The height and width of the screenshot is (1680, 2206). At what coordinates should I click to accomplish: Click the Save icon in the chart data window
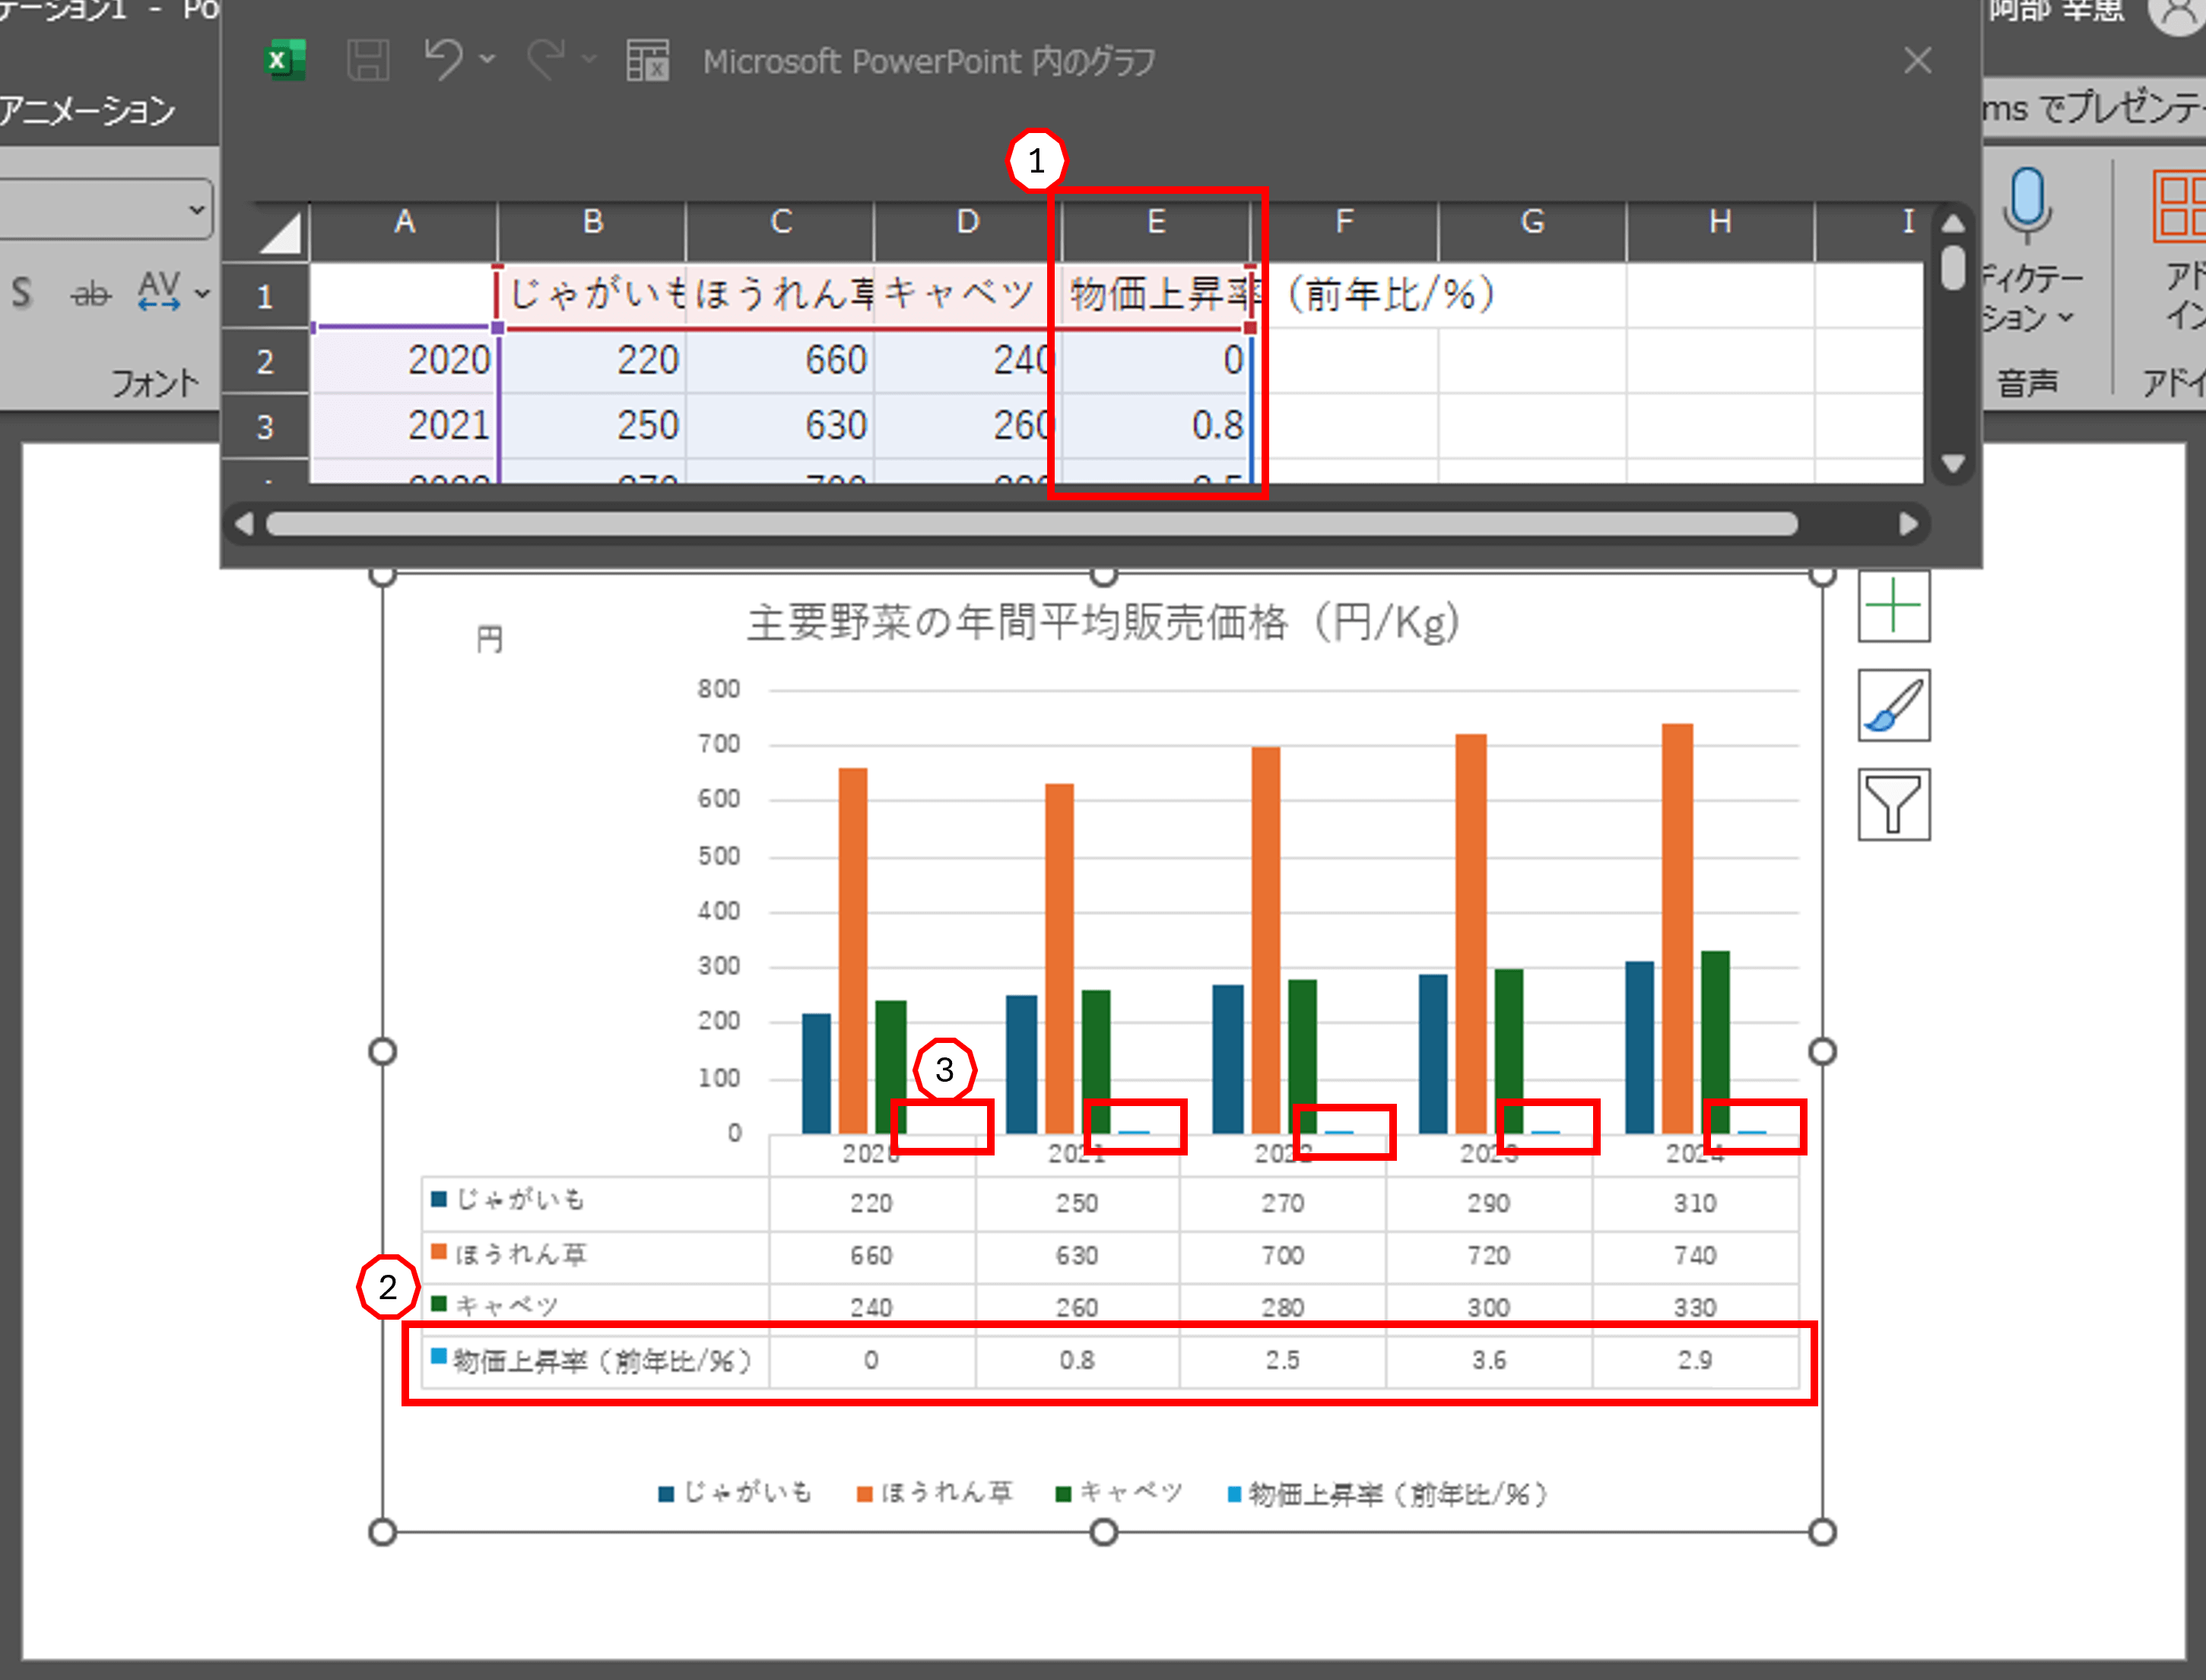(x=368, y=61)
